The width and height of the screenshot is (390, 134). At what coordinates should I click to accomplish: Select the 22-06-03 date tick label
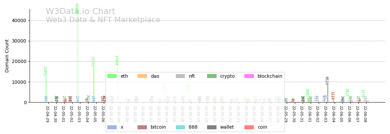pyautogui.click(x=325, y=115)
